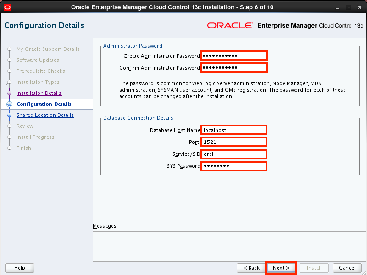The height and width of the screenshot is (275, 367).
Task: Click the ORACLE logo in header
Action: [x=230, y=25]
